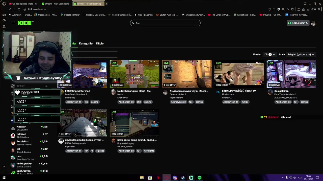Open the page translate icon
Viewport: 323px width, 181px height.
[x=283, y=9]
